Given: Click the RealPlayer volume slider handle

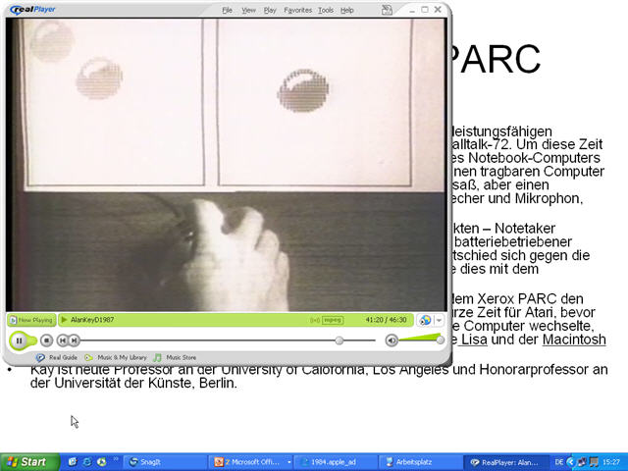Looking at the screenshot, I should (x=440, y=340).
